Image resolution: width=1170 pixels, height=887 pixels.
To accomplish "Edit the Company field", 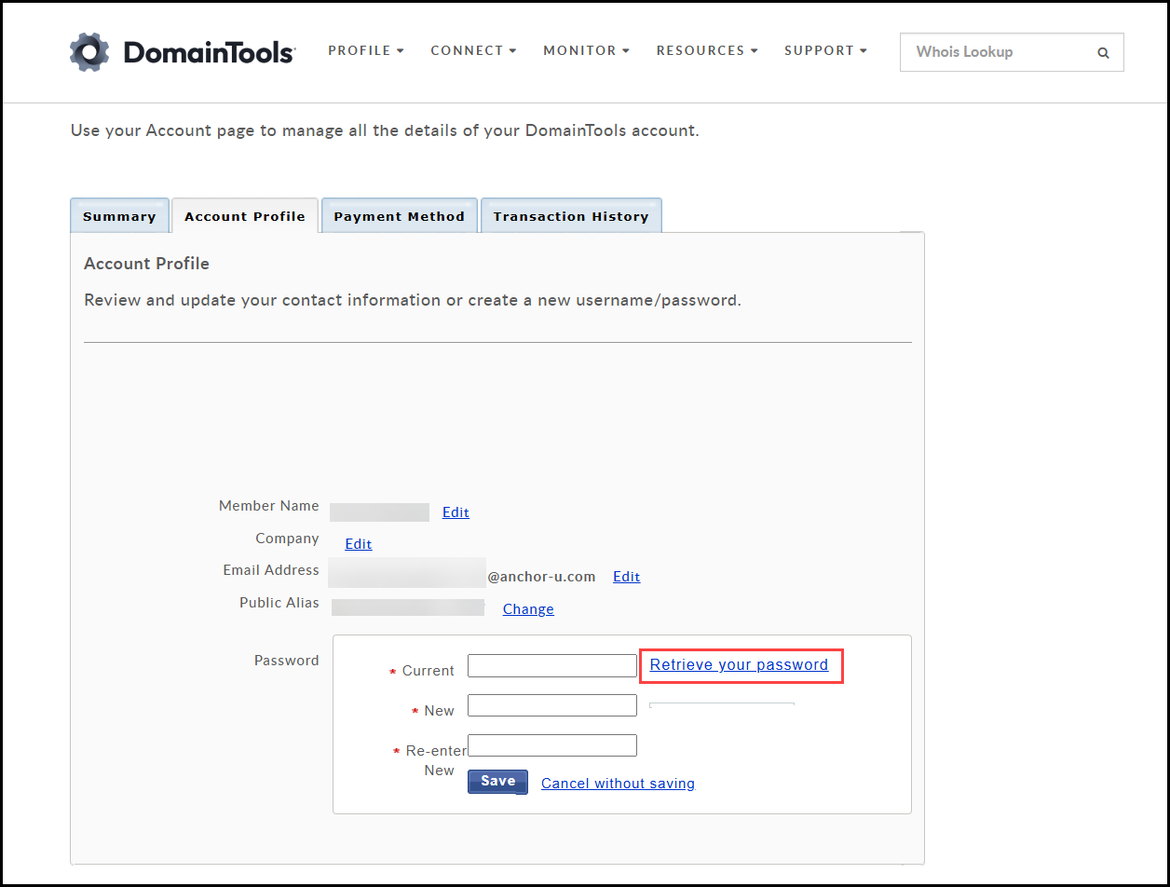I will pyautogui.click(x=359, y=544).
